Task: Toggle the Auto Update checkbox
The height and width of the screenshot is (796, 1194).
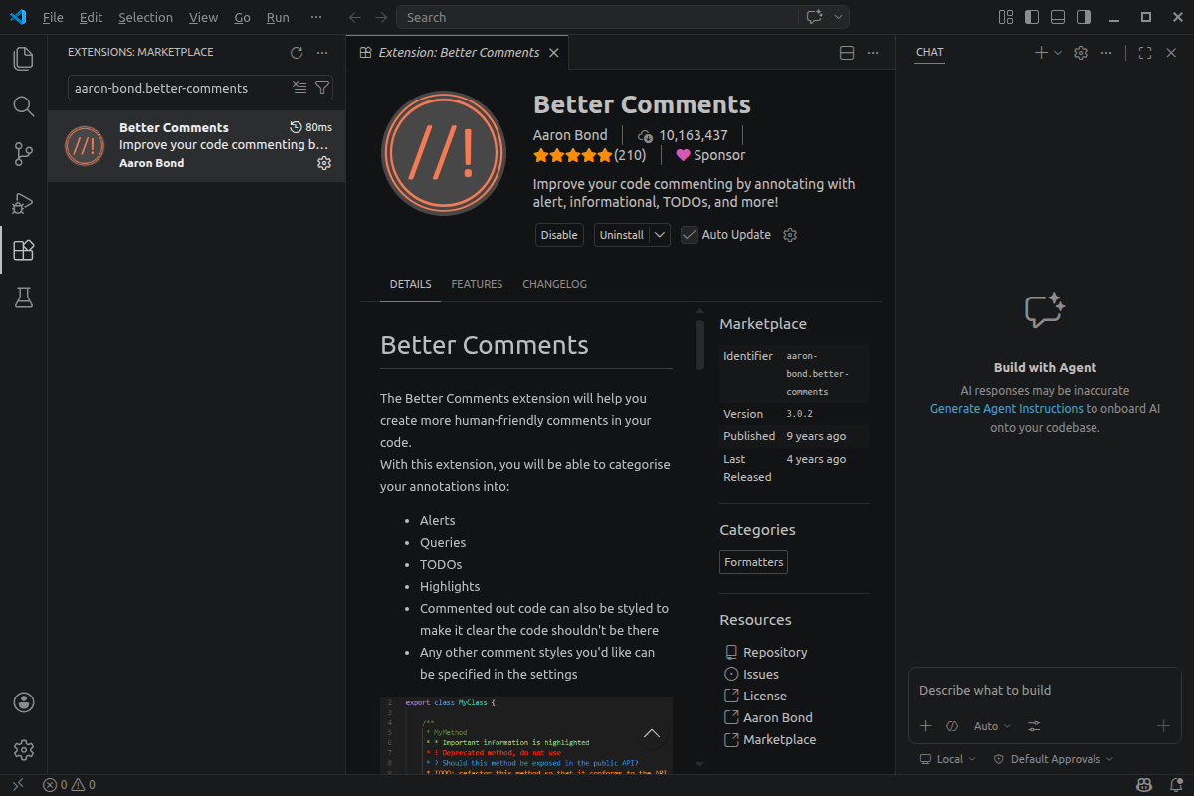Action: [x=689, y=235]
